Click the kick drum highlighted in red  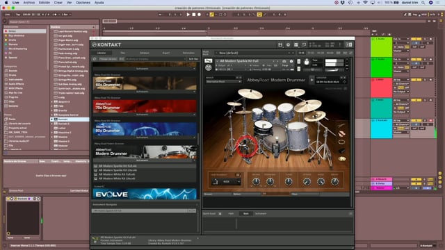click(247, 146)
